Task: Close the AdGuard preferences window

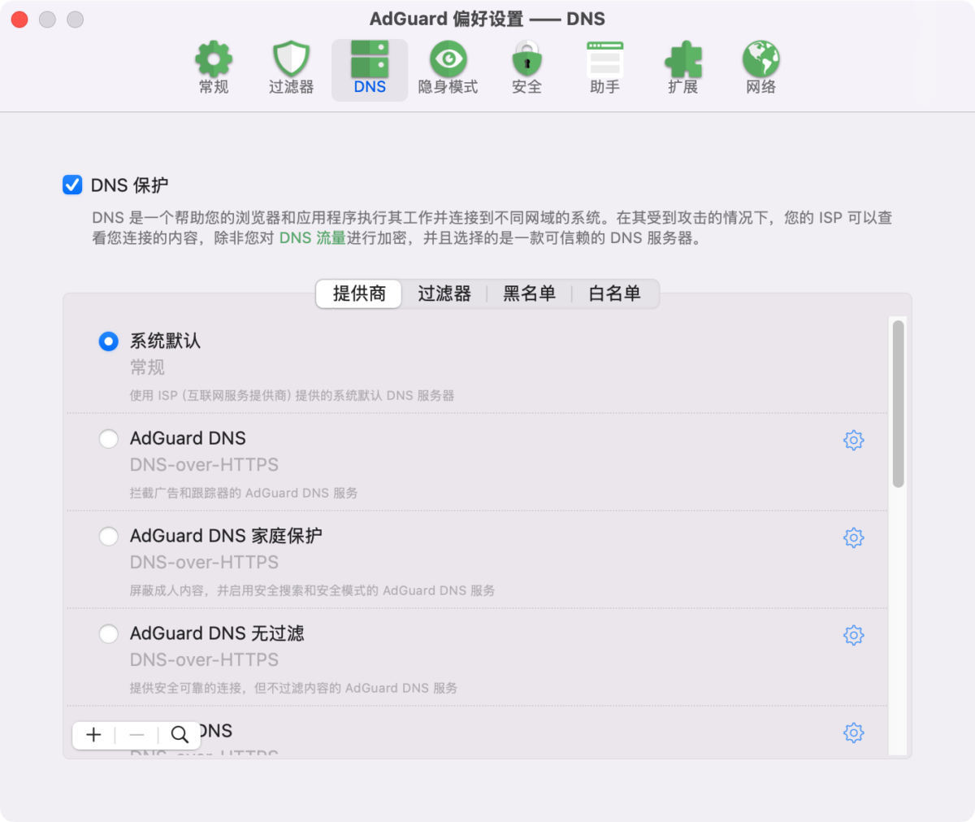Action: [x=19, y=20]
